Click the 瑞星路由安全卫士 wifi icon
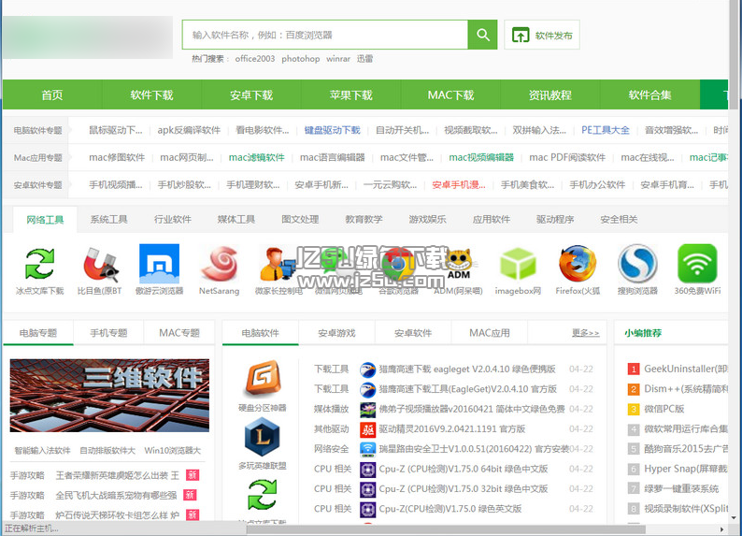742x536 pixels. pyautogui.click(x=367, y=449)
